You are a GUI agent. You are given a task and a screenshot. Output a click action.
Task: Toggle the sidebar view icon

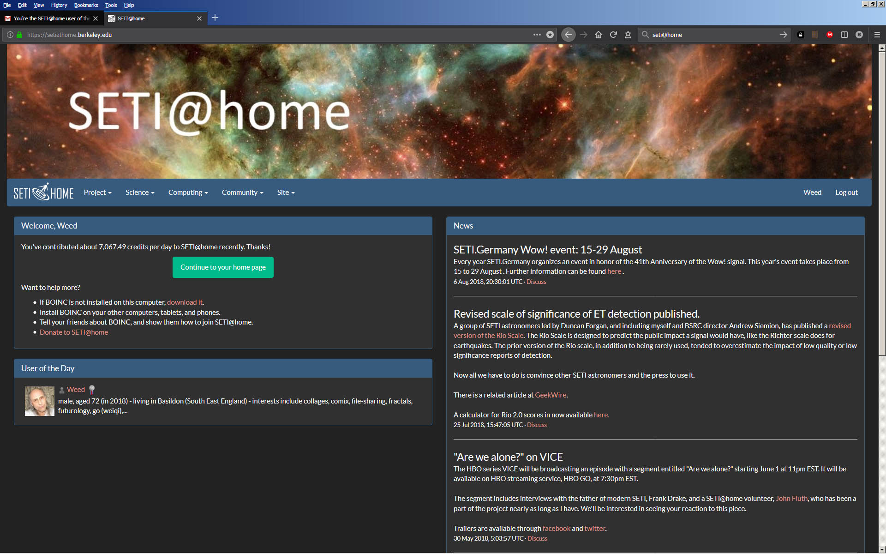(844, 35)
